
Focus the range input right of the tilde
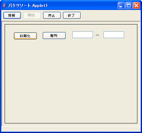[114, 35]
